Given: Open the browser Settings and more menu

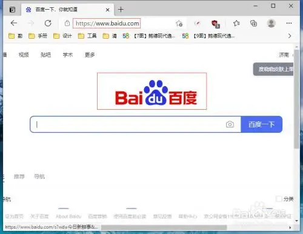Looking at the screenshot, I should [x=289, y=23].
